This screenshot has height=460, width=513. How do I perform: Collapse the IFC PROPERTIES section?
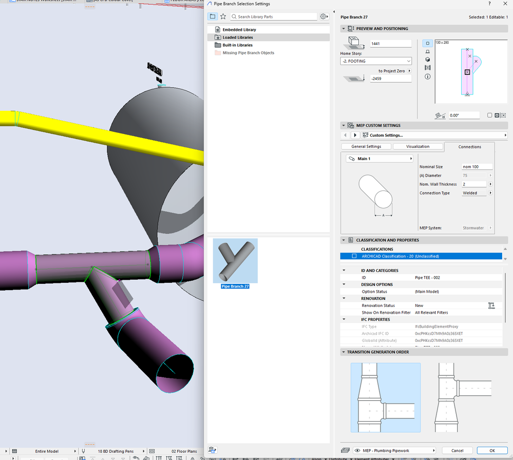[x=344, y=319]
